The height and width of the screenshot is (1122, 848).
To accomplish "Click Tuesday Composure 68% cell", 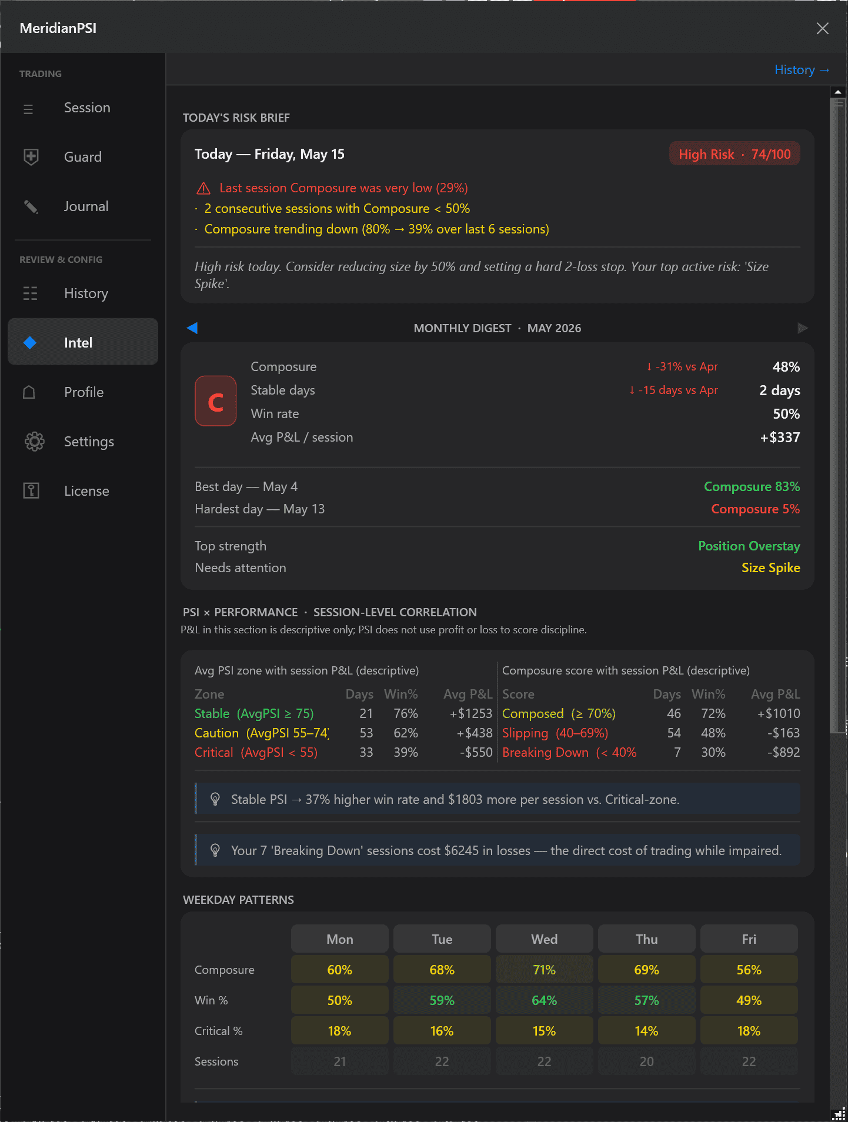I will click(x=442, y=970).
